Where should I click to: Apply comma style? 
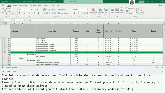click(81, 13)
